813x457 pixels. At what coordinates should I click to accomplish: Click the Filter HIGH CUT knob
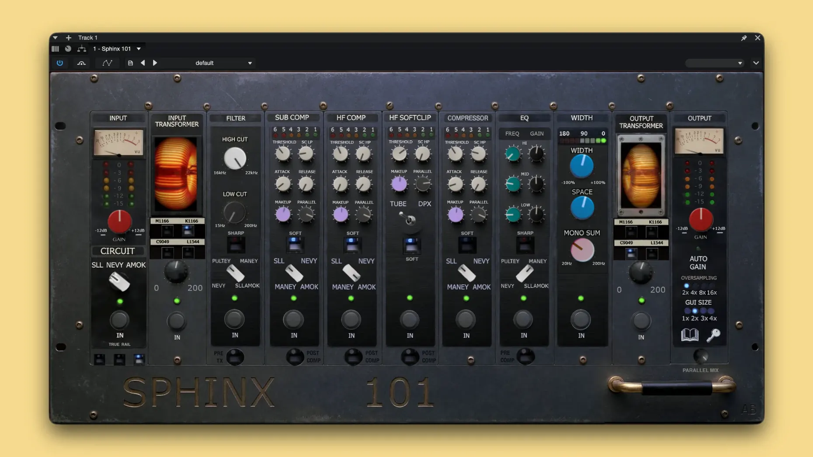point(235,158)
